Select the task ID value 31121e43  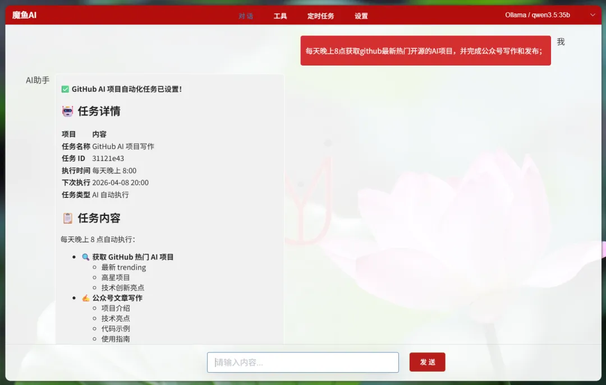[108, 159]
